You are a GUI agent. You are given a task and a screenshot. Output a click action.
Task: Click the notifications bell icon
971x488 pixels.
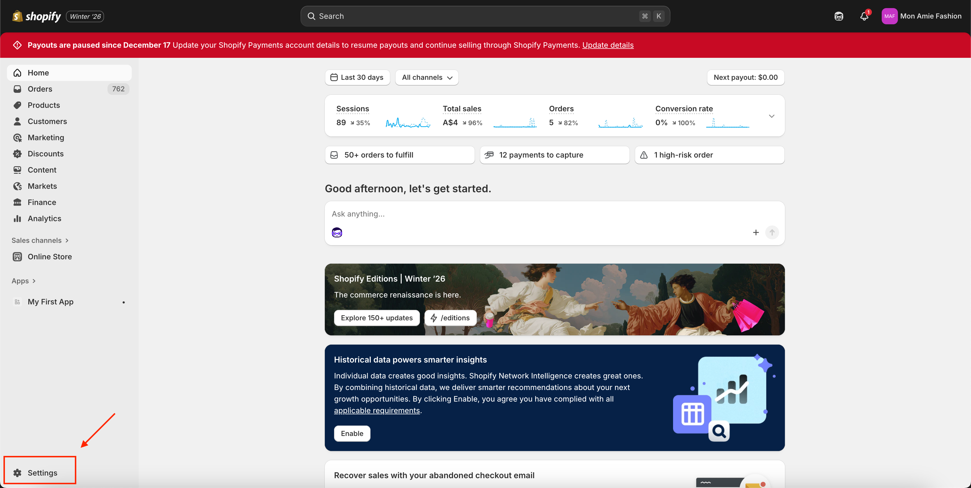click(864, 16)
